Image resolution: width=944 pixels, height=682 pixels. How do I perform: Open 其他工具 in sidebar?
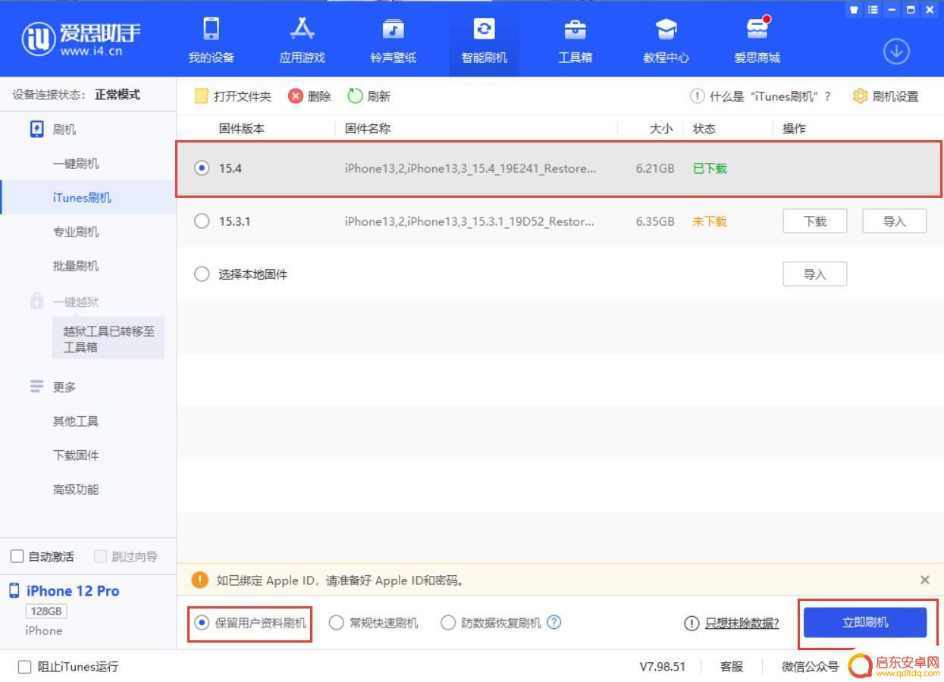[76, 421]
